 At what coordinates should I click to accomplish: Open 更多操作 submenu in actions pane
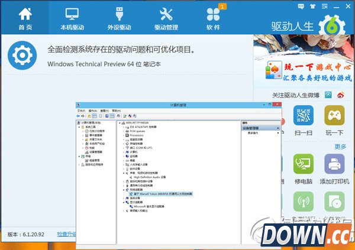(x=253, y=133)
